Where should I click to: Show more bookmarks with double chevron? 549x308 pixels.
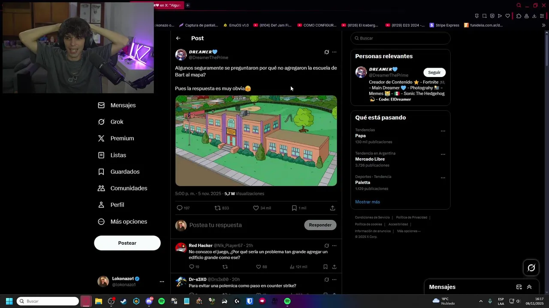tap(543, 25)
